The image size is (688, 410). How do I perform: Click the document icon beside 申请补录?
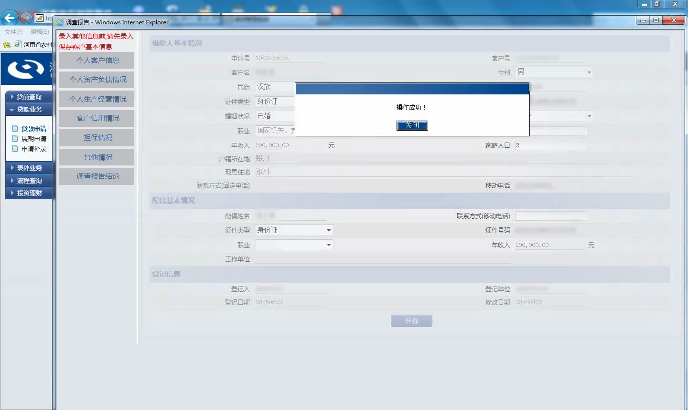pos(15,148)
